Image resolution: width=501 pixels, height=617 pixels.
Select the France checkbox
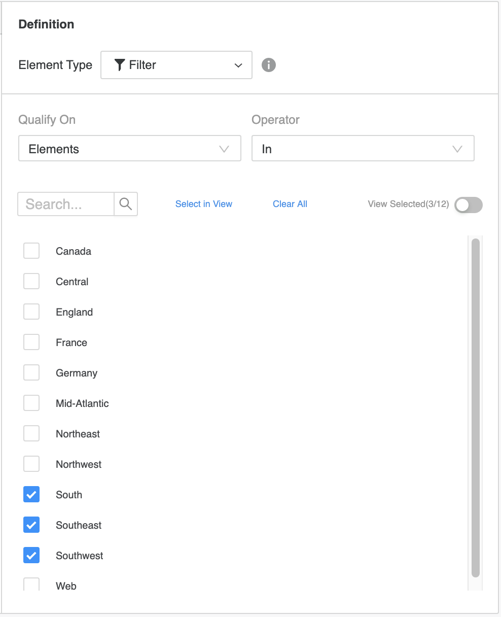click(31, 342)
